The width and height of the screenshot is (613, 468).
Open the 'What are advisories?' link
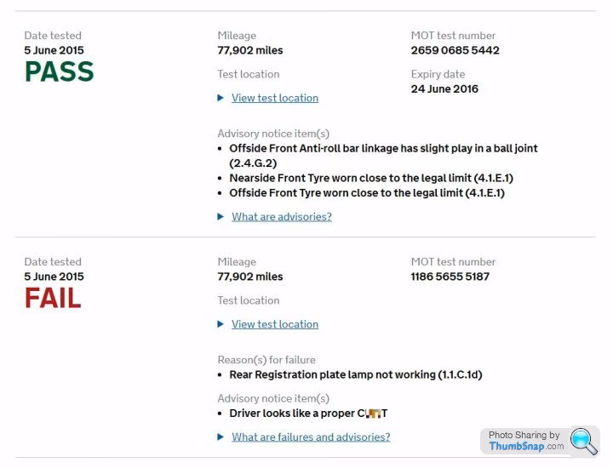[x=281, y=217]
